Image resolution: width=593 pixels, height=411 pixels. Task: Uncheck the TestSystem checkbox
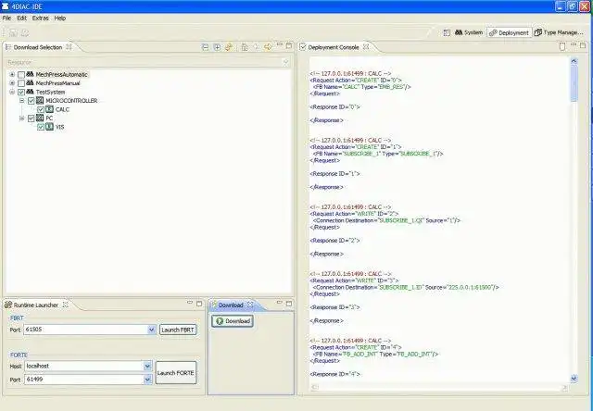[x=21, y=93]
